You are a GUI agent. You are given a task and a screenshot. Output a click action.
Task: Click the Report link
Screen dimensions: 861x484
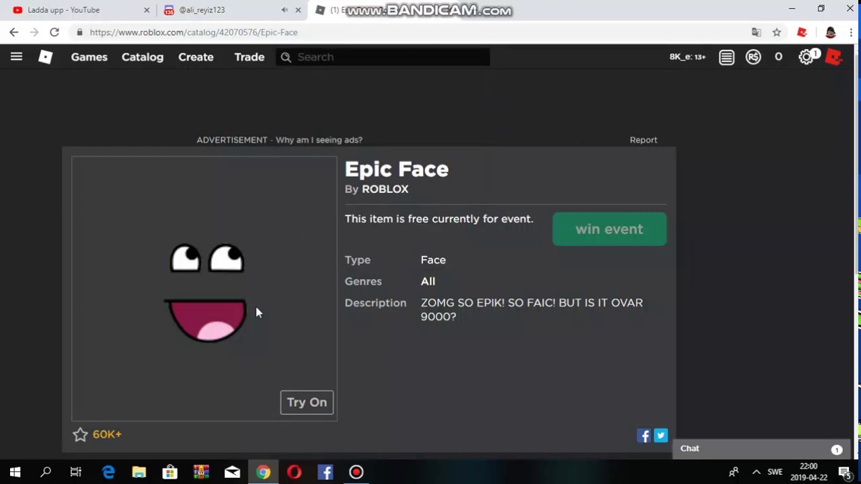coord(643,140)
